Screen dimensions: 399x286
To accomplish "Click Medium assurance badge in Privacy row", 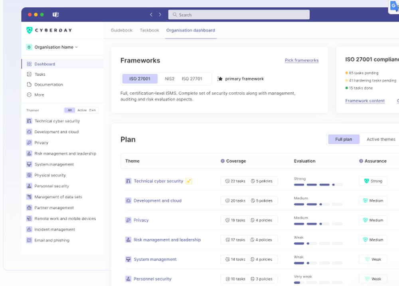I will (373, 220).
